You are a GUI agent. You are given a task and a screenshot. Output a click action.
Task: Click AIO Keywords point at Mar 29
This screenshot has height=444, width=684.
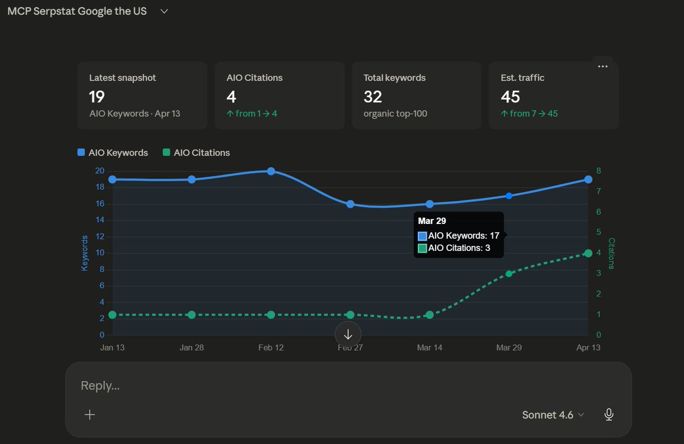pos(509,195)
